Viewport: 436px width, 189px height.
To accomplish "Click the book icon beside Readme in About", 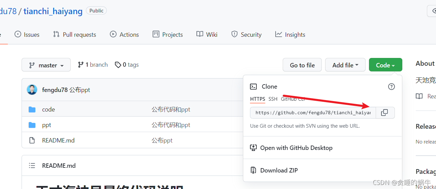I will pos(419,96).
